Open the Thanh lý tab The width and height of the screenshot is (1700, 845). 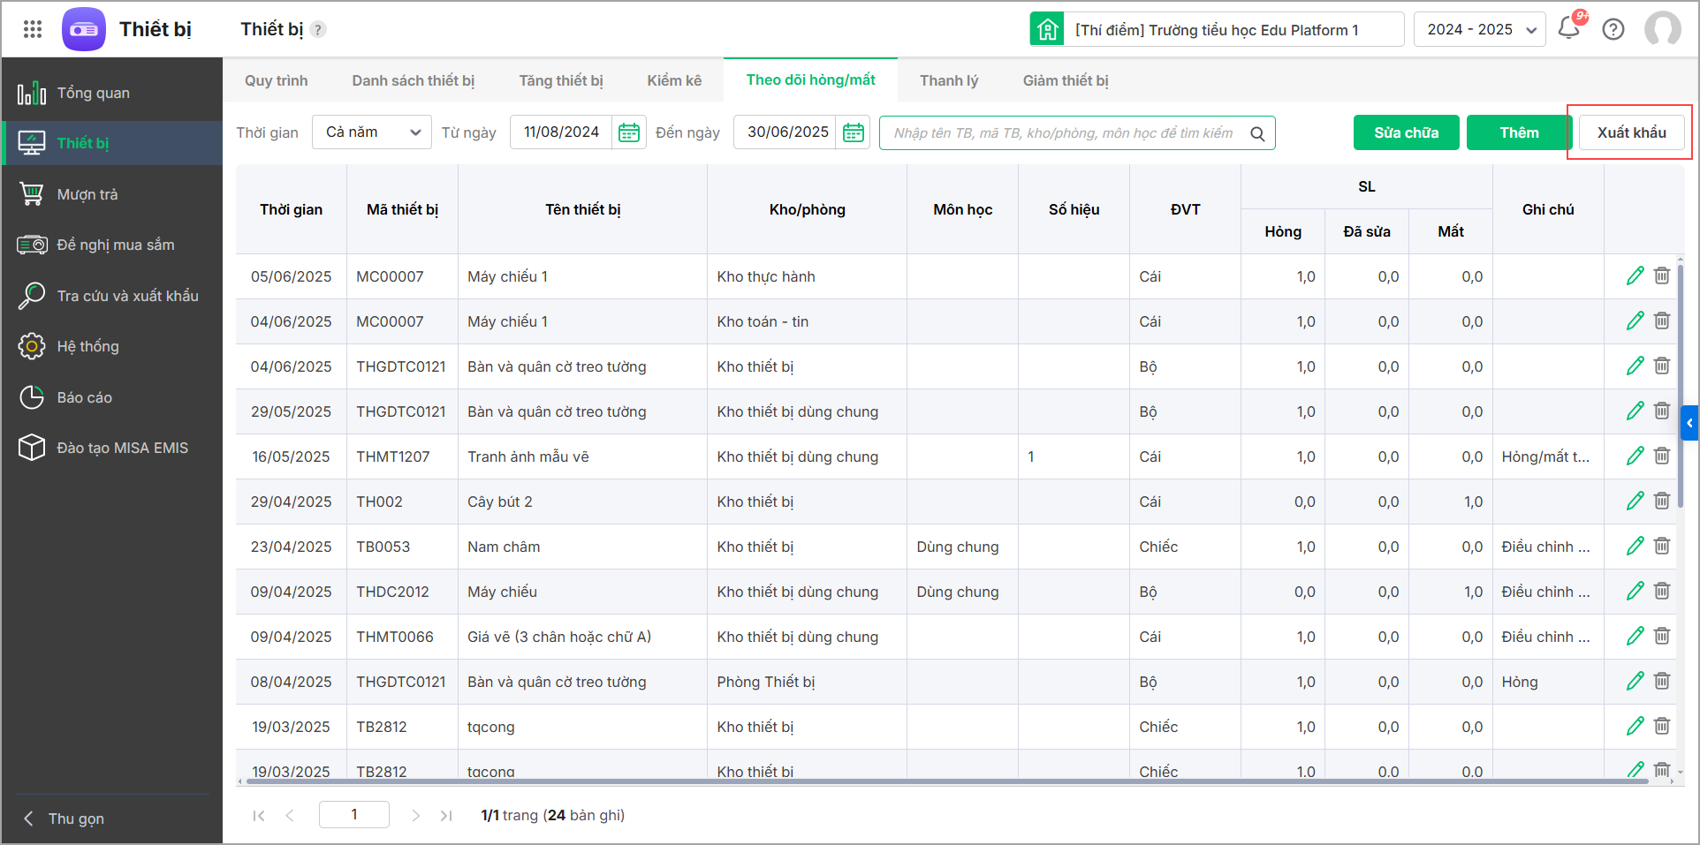948,80
